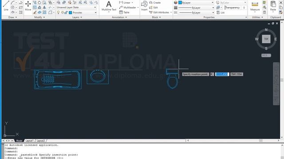Click the Multileader button

(x=128, y=8)
